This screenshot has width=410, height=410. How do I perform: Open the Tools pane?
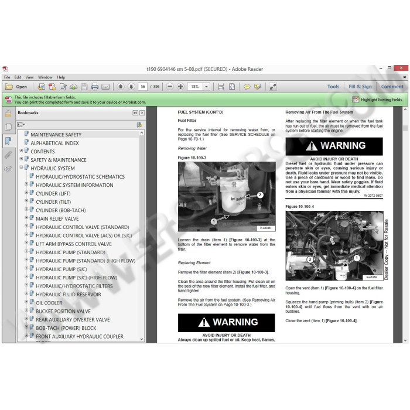(x=333, y=87)
